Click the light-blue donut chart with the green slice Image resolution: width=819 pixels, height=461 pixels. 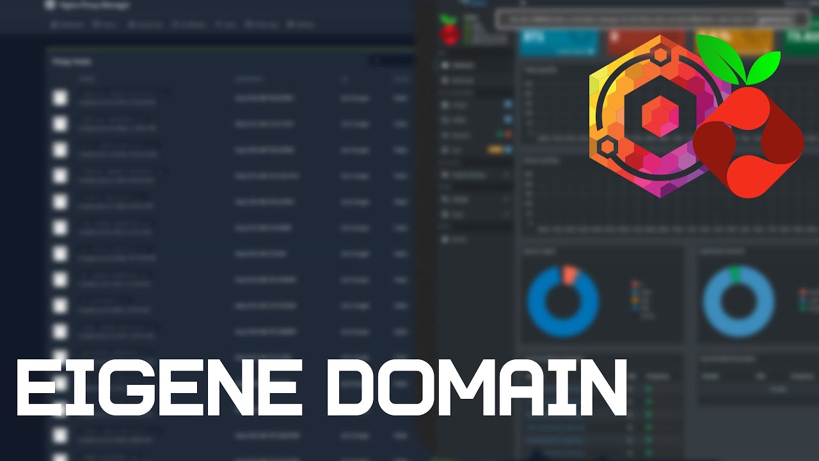click(739, 301)
